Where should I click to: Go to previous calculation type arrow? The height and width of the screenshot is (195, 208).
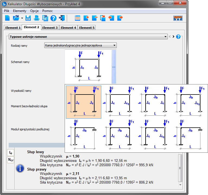click(170, 37)
